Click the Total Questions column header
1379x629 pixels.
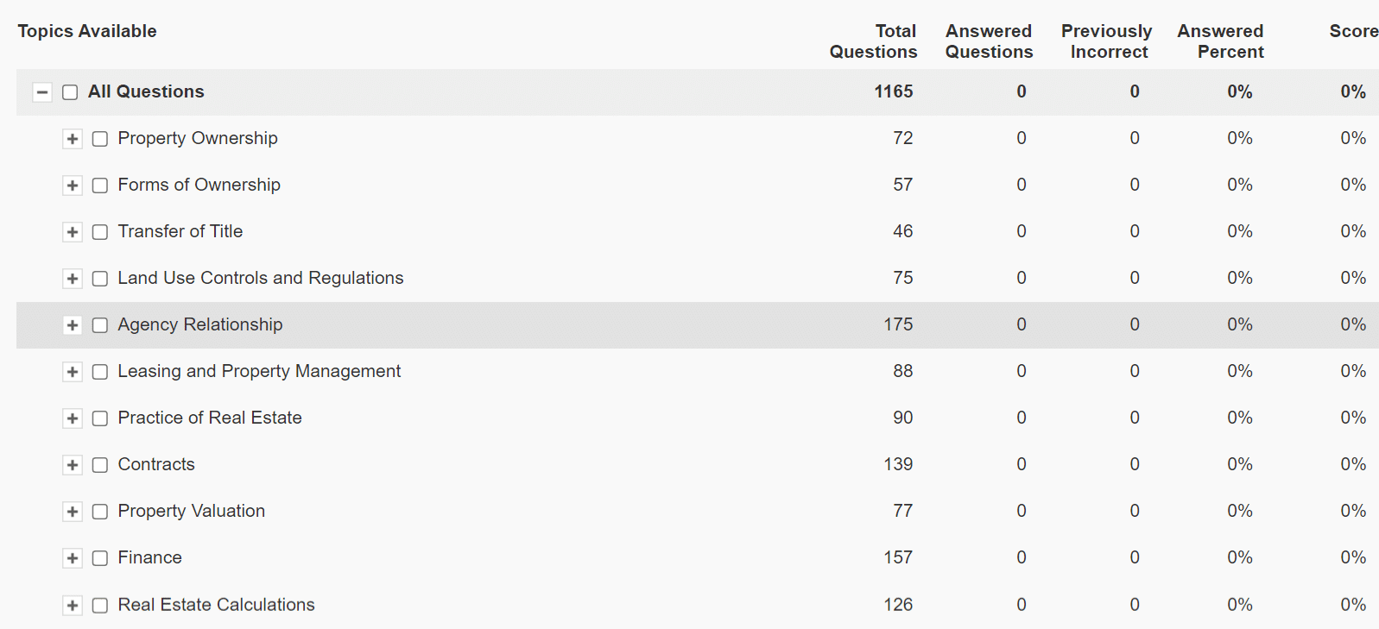tap(873, 41)
